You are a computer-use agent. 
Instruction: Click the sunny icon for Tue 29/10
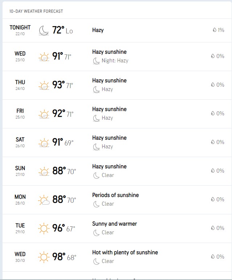pyautogui.click(x=44, y=228)
